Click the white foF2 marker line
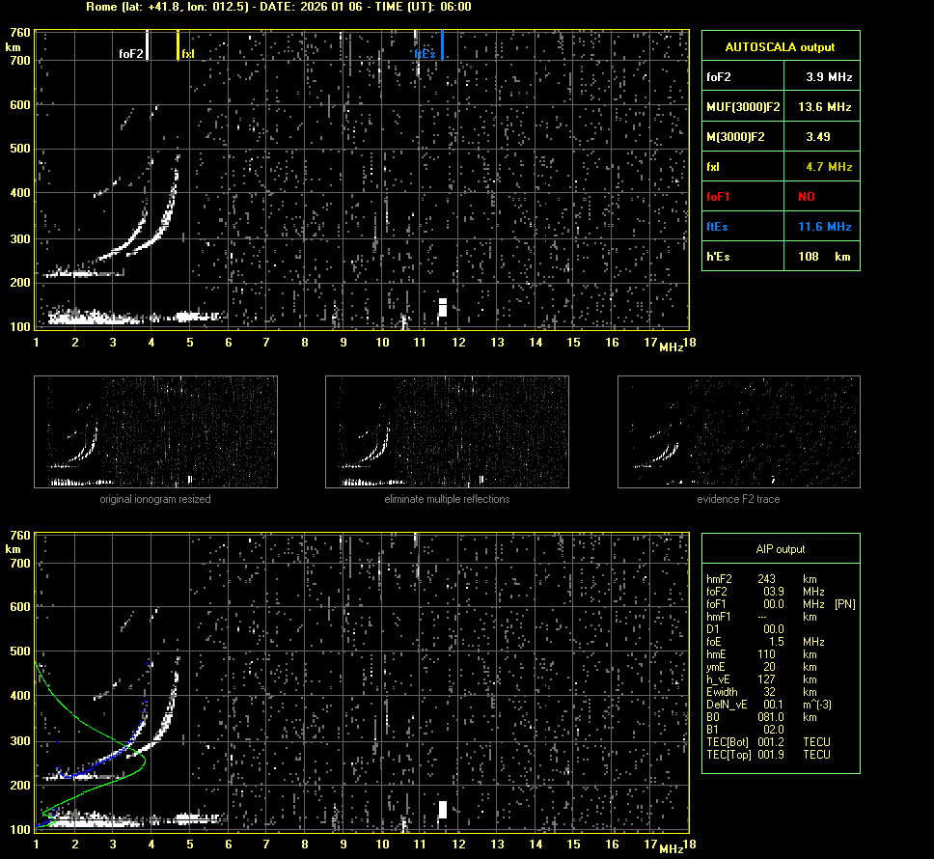934x859 pixels. point(147,44)
